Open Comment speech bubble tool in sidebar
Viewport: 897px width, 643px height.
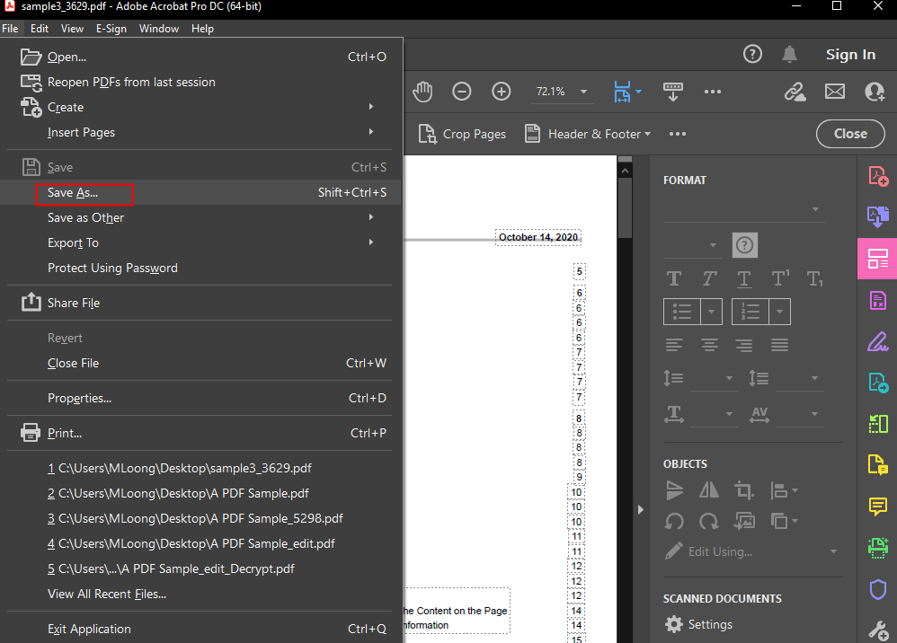coord(878,506)
